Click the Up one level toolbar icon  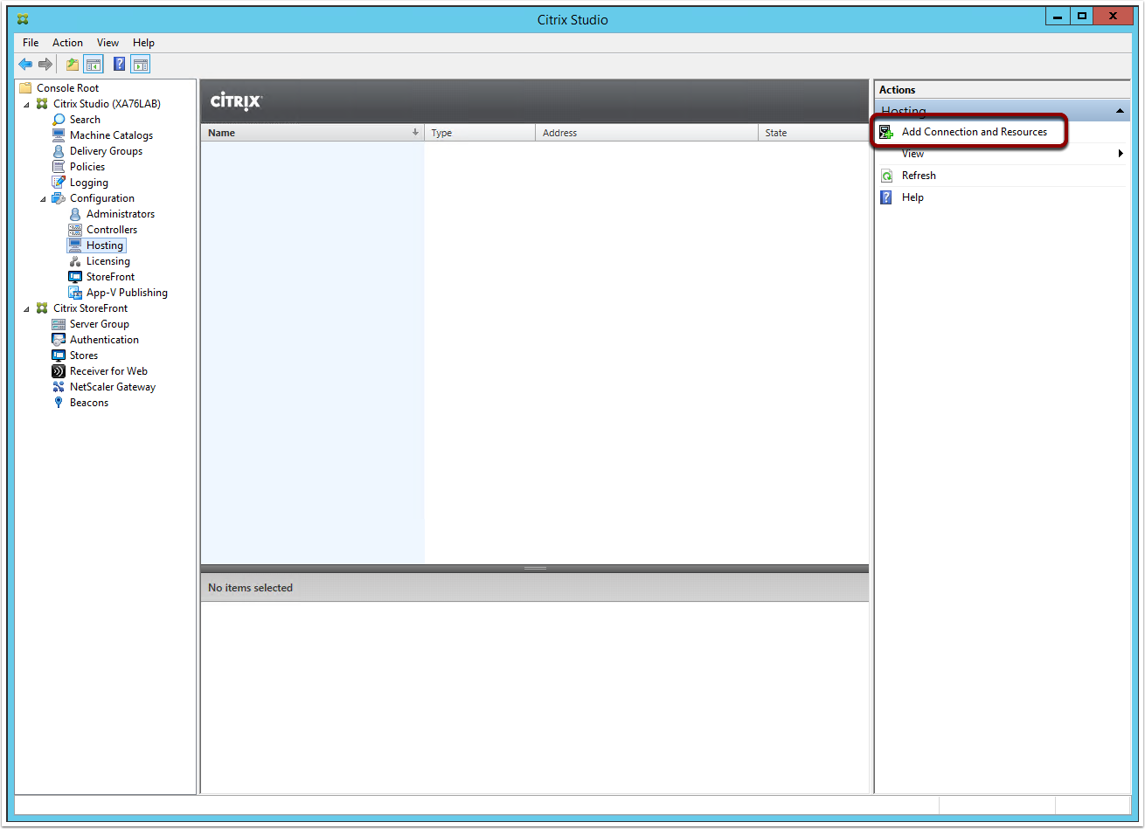(x=73, y=64)
